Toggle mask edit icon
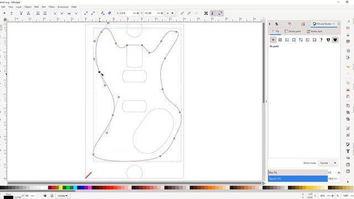The width and height of the screenshot is (354, 199). pyautogui.click(x=189, y=13)
